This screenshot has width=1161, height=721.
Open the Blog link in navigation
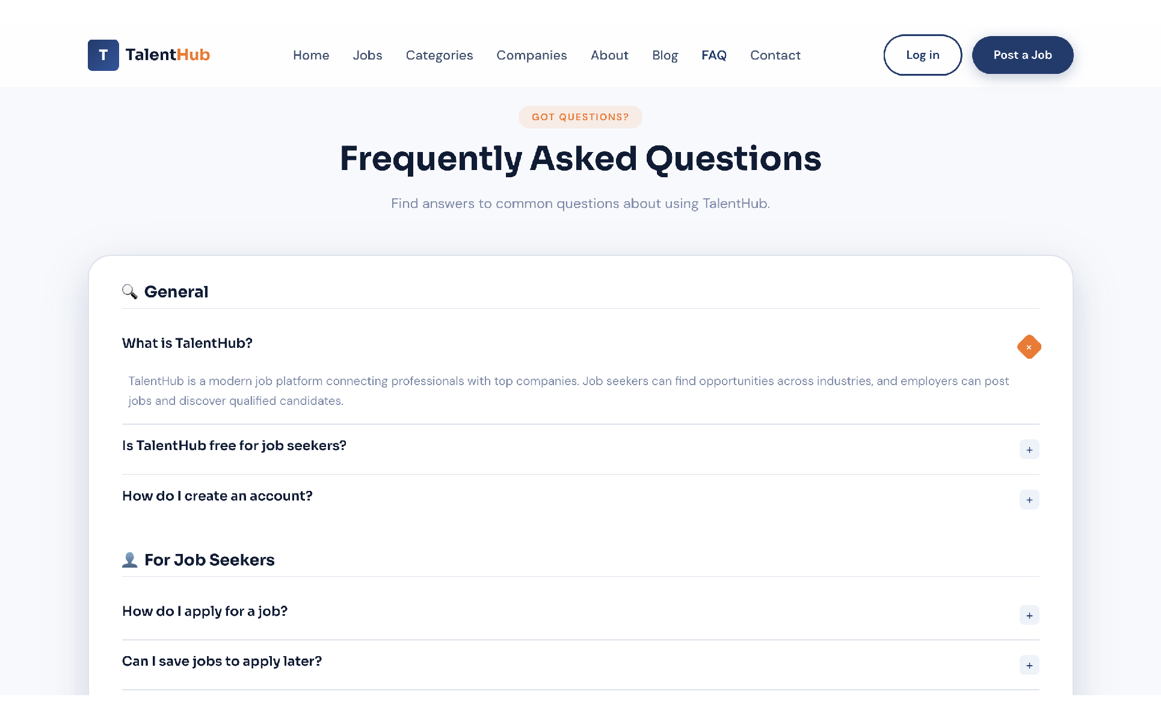[x=665, y=55]
